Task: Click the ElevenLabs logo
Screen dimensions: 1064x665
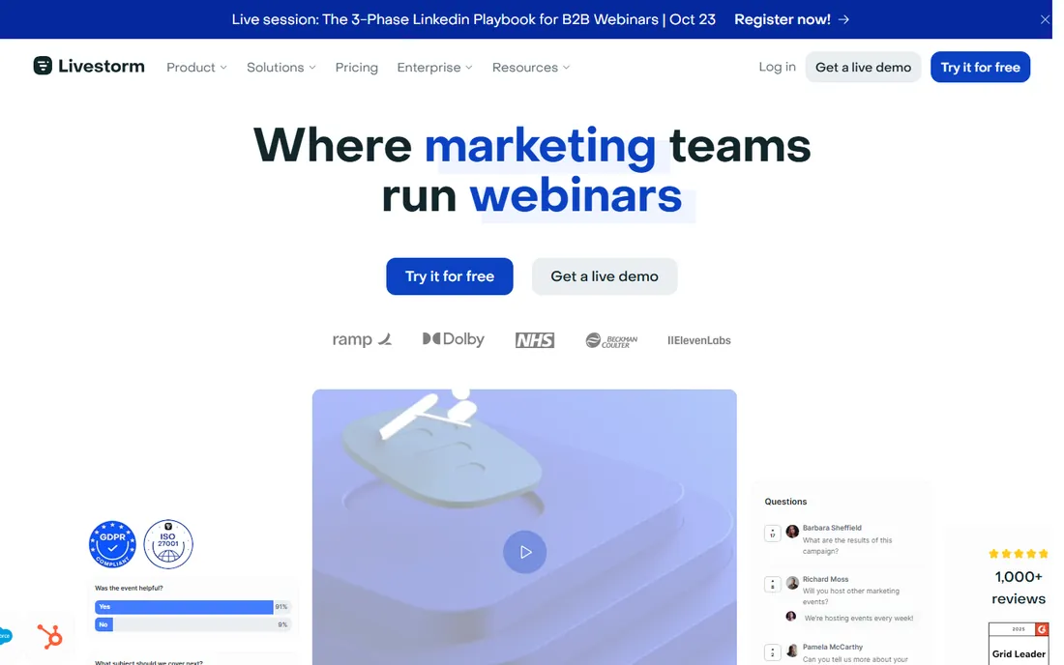Action: [699, 340]
